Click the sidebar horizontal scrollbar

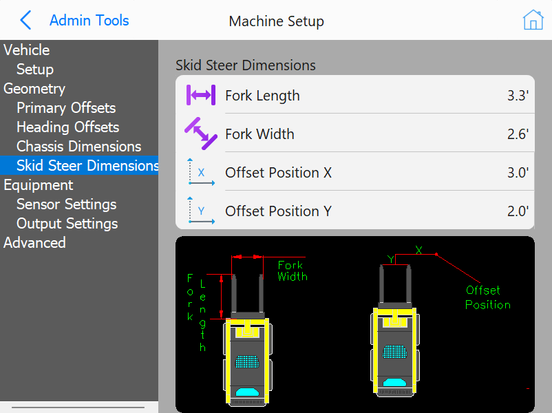78,407
